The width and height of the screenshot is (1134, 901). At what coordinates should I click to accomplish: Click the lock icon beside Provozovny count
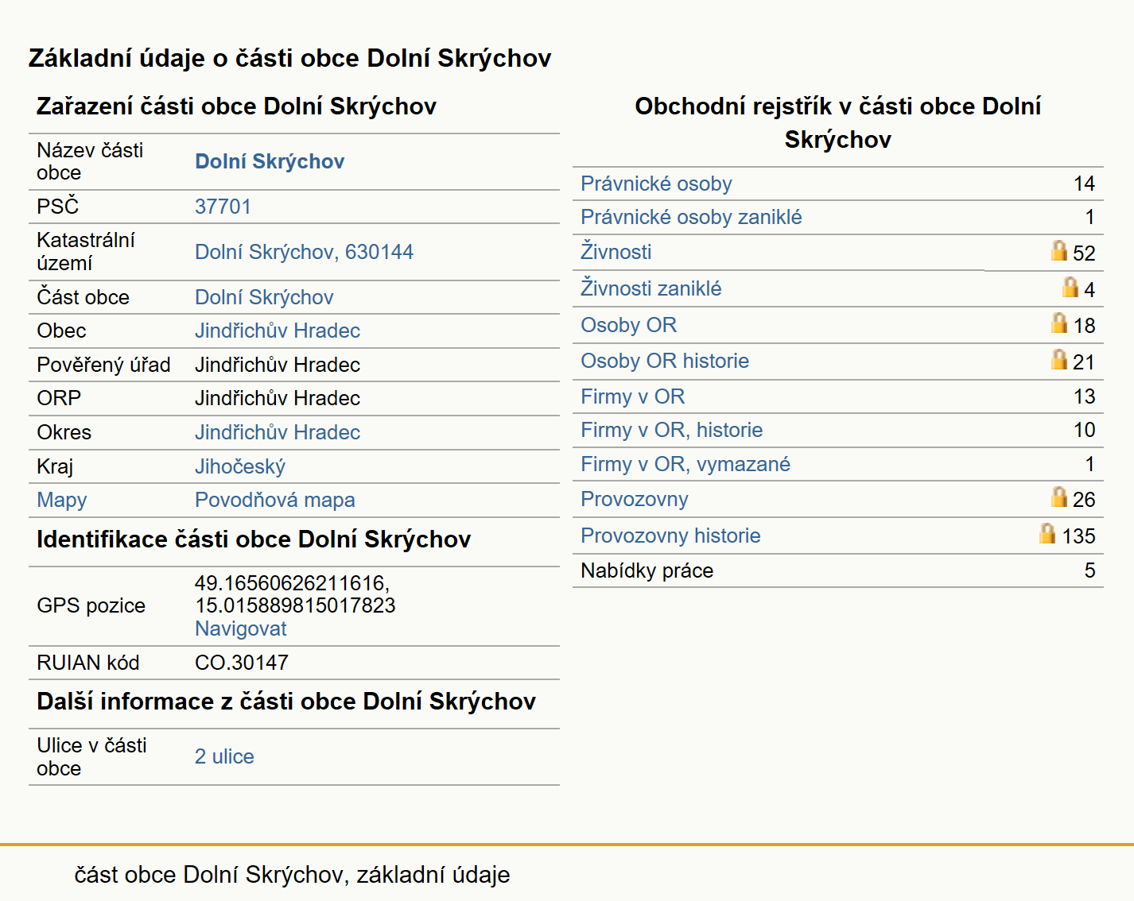[x=1058, y=497]
